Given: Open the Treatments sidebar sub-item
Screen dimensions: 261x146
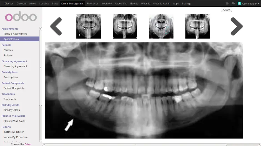Looking at the screenshot, I should point(10,99).
